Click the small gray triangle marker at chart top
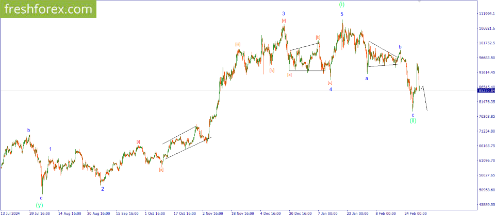495x217 pixels. (419, 2)
